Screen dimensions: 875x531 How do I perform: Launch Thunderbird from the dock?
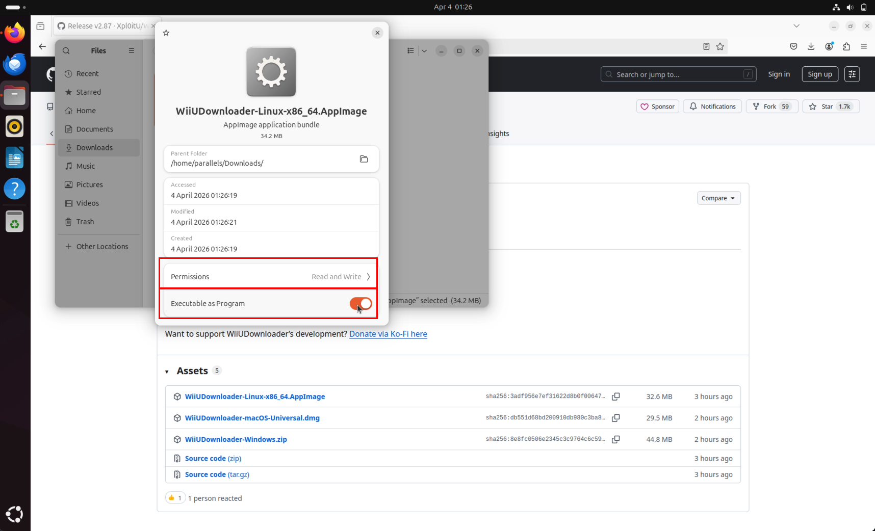pyautogui.click(x=15, y=64)
